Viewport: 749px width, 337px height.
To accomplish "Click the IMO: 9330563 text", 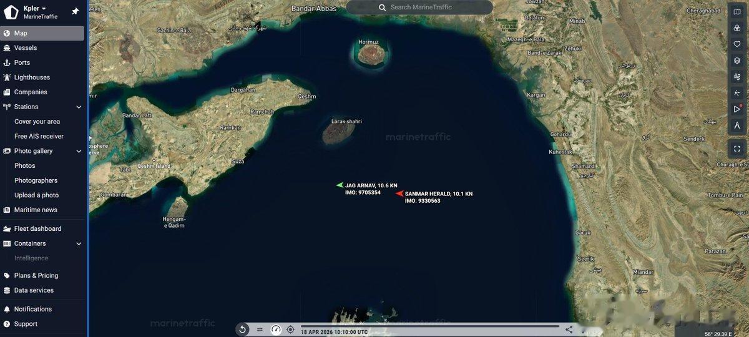I will point(423,201).
